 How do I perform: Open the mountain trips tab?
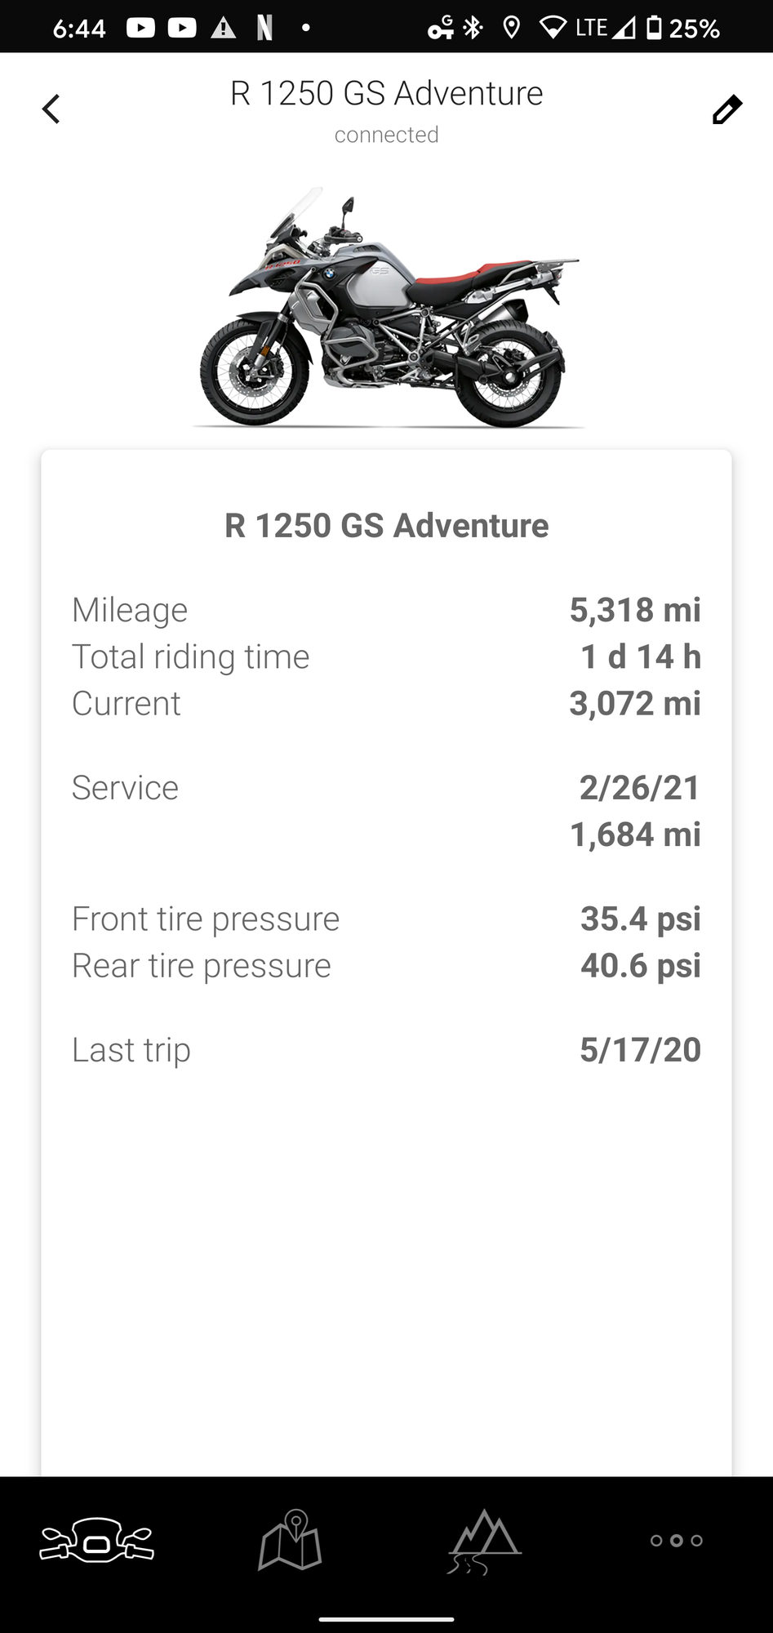click(x=484, y=1540)
